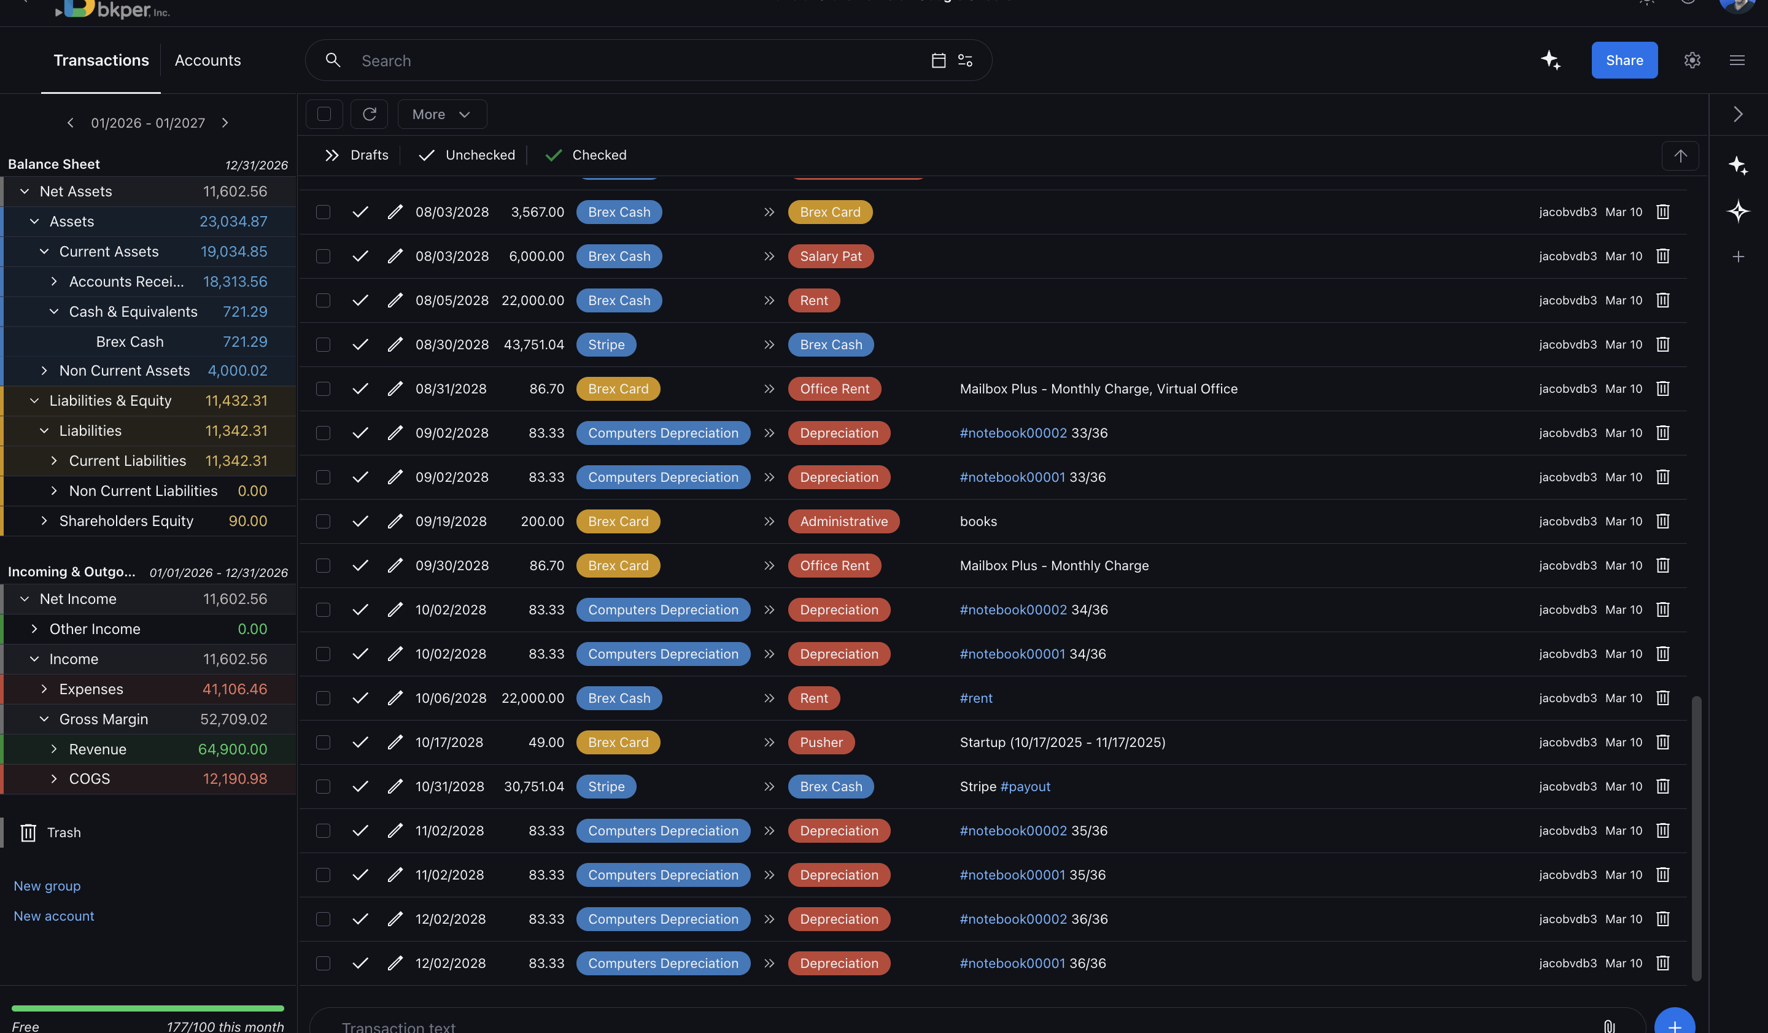This screenshot has height=1033, width=1768.
Task: Click the blue add transaction plus button
Action: pyautogui.click(x=1675, y=1024)
